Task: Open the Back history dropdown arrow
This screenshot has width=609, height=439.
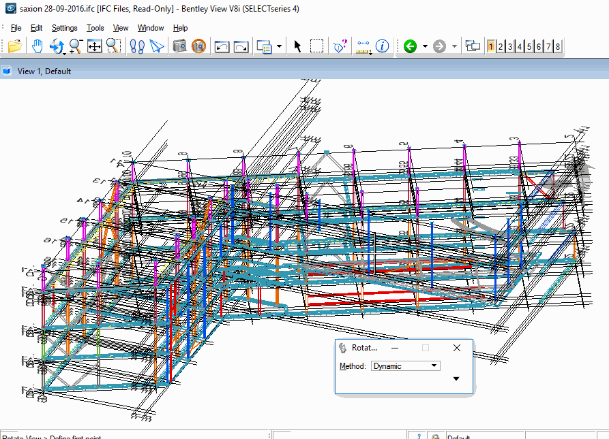Action: click(x=425, y=46)
